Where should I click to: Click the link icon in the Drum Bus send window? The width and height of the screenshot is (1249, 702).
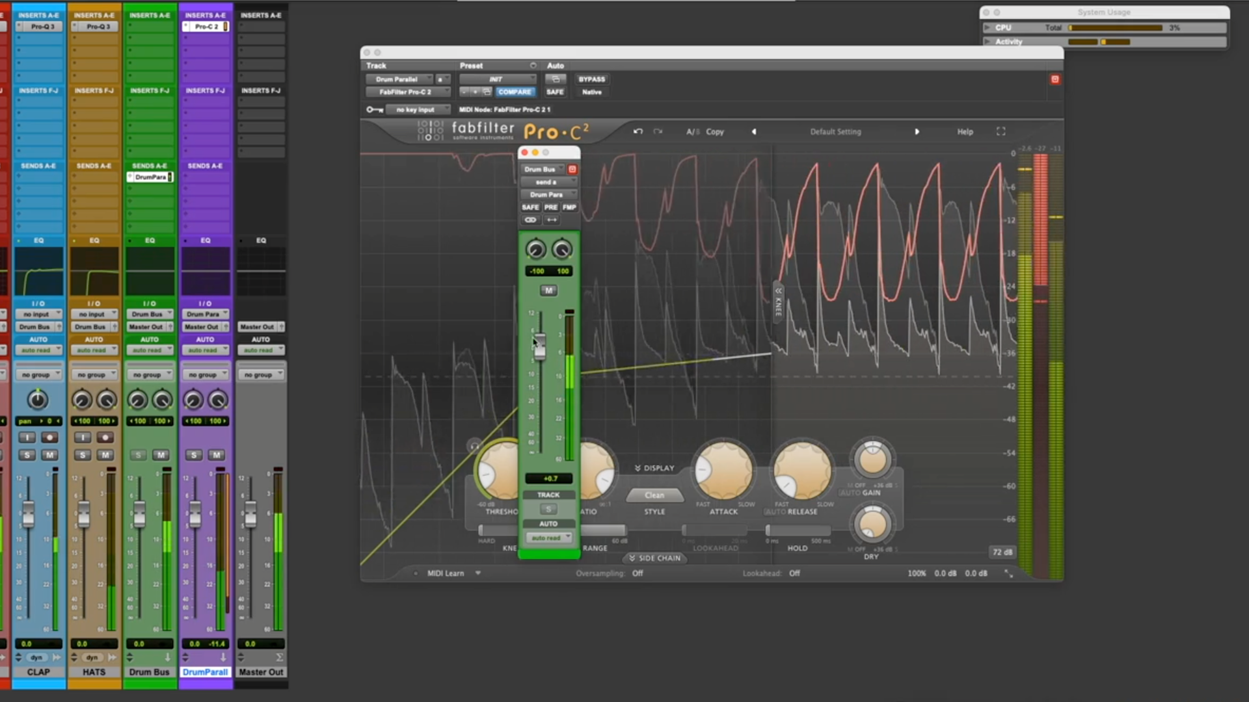pos(531,220)
